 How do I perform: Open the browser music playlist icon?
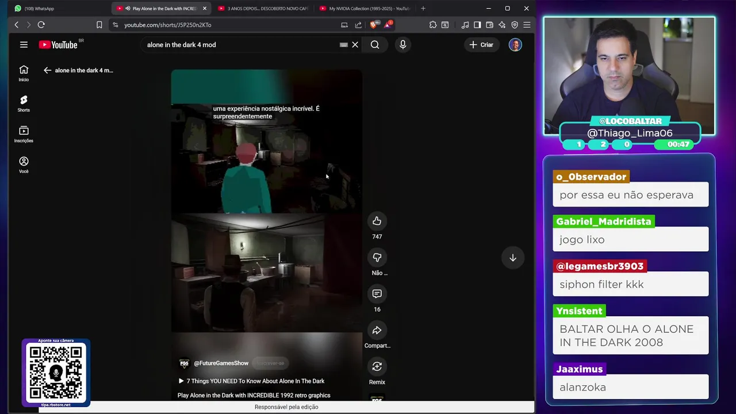(465, 25)
